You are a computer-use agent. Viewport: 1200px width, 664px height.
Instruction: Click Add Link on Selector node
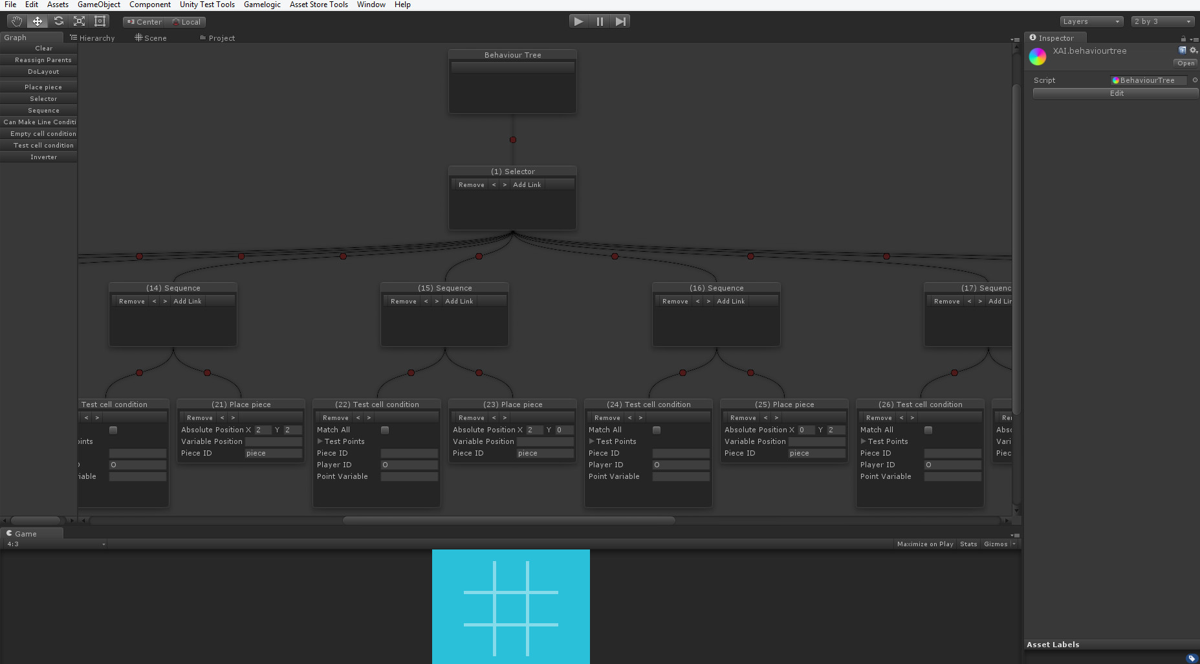527,185
